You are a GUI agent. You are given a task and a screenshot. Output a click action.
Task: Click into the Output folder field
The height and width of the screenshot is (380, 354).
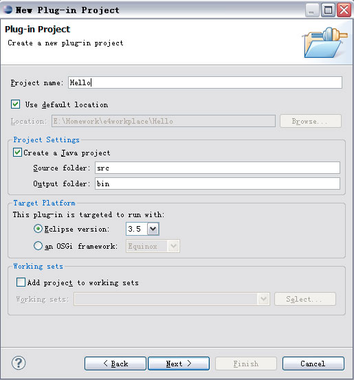(217, 183)
